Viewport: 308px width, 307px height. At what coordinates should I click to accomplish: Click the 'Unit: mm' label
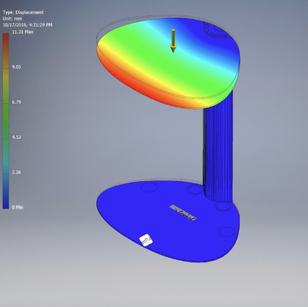click(x=12, y=19)
